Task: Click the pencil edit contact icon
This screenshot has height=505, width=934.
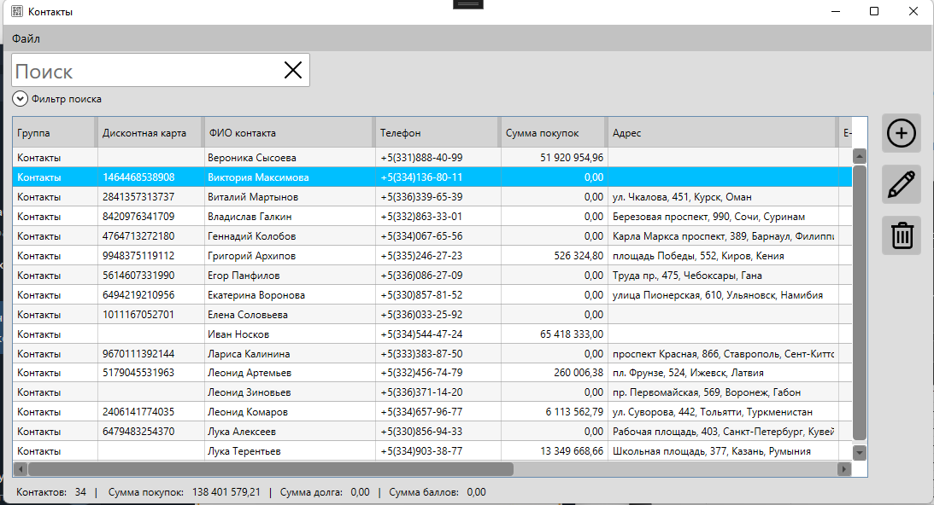Action: pyautogui.click(x=902, y=184)
